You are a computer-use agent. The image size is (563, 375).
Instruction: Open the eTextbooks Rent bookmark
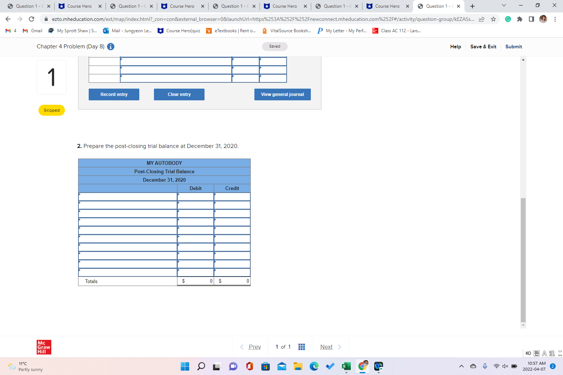pos(231,31)
